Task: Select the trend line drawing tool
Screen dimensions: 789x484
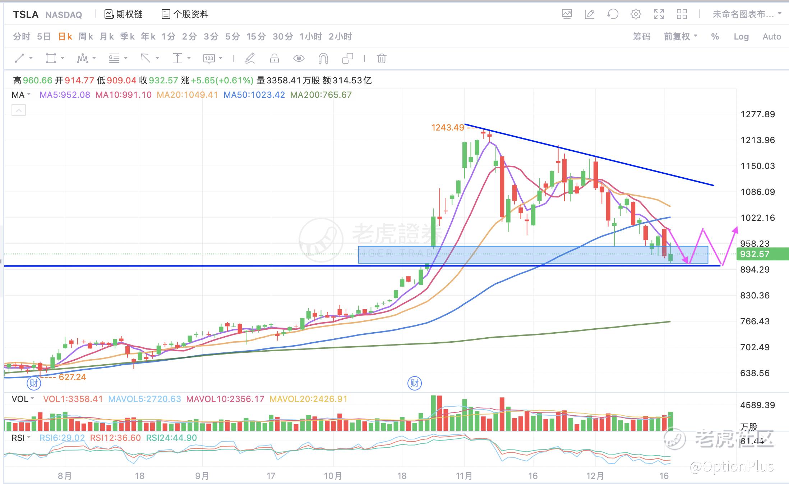Action: 19,58
